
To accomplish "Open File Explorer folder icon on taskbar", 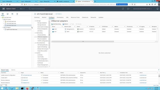I will [17, 88].
